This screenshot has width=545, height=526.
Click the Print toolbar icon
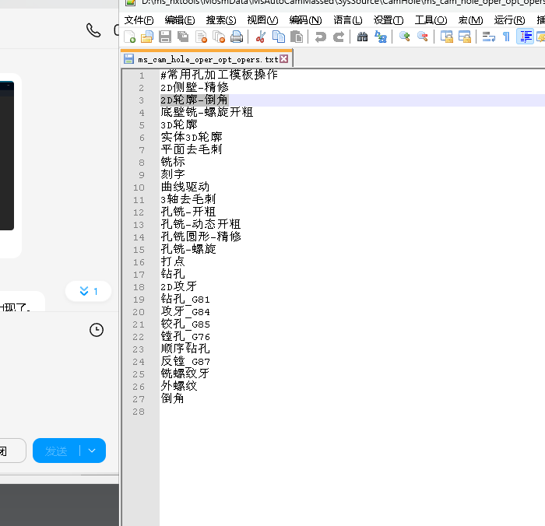coord(237,37)
